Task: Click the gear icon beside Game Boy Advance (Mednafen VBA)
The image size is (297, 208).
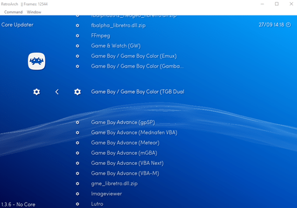Action: click(x=77, y=133)
